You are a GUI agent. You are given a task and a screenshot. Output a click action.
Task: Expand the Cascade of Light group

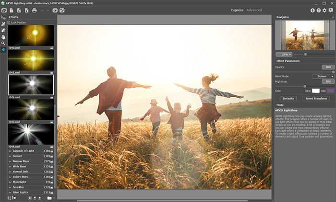10,151
